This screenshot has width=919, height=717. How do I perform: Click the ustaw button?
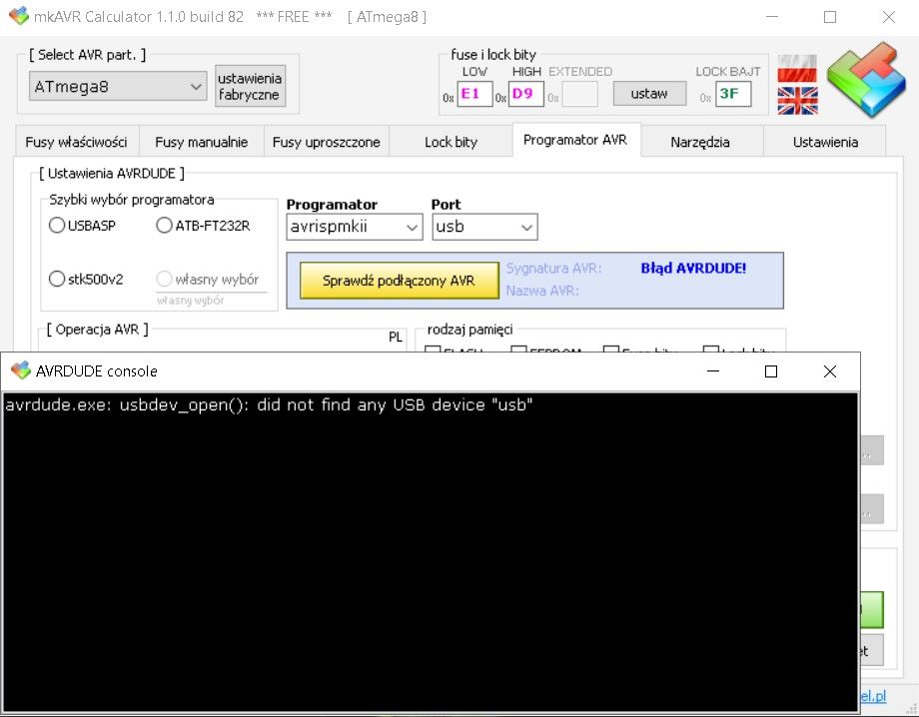click(x=649, y=94)
